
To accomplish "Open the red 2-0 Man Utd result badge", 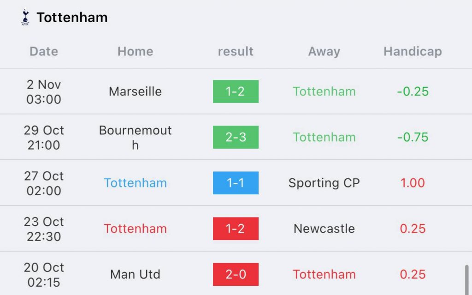I will (236, 274).
